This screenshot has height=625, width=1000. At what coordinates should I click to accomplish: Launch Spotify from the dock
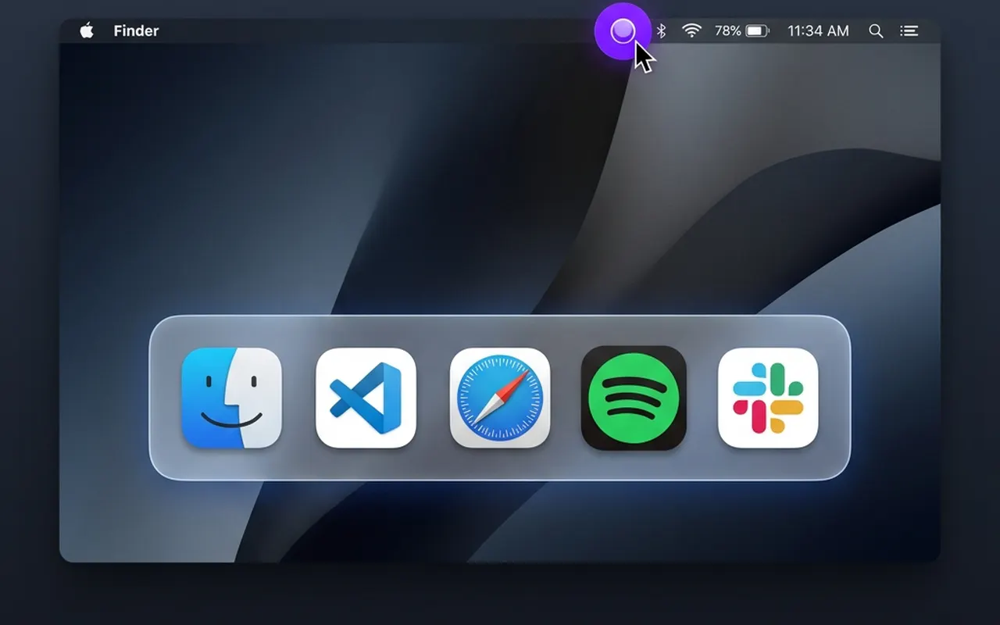[x=634, y=398]
